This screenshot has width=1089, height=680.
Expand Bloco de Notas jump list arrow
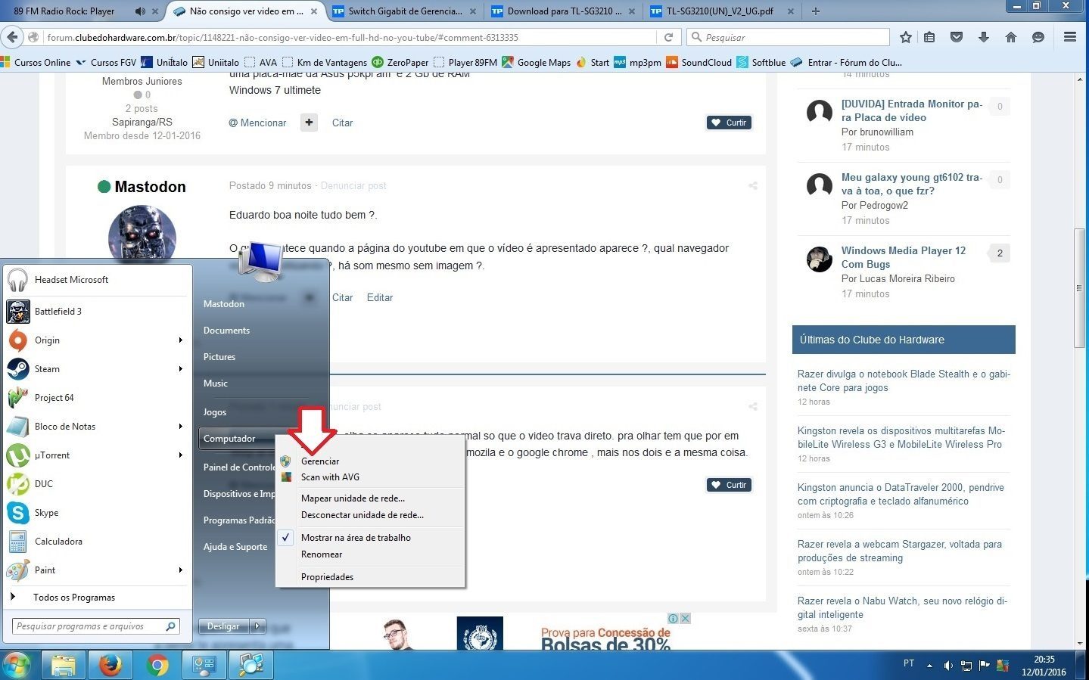(x=181, y=427)
